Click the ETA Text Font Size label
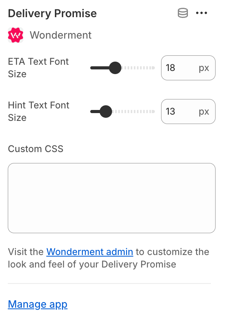This screenshot has height=326, width=228. pos(39,68)
